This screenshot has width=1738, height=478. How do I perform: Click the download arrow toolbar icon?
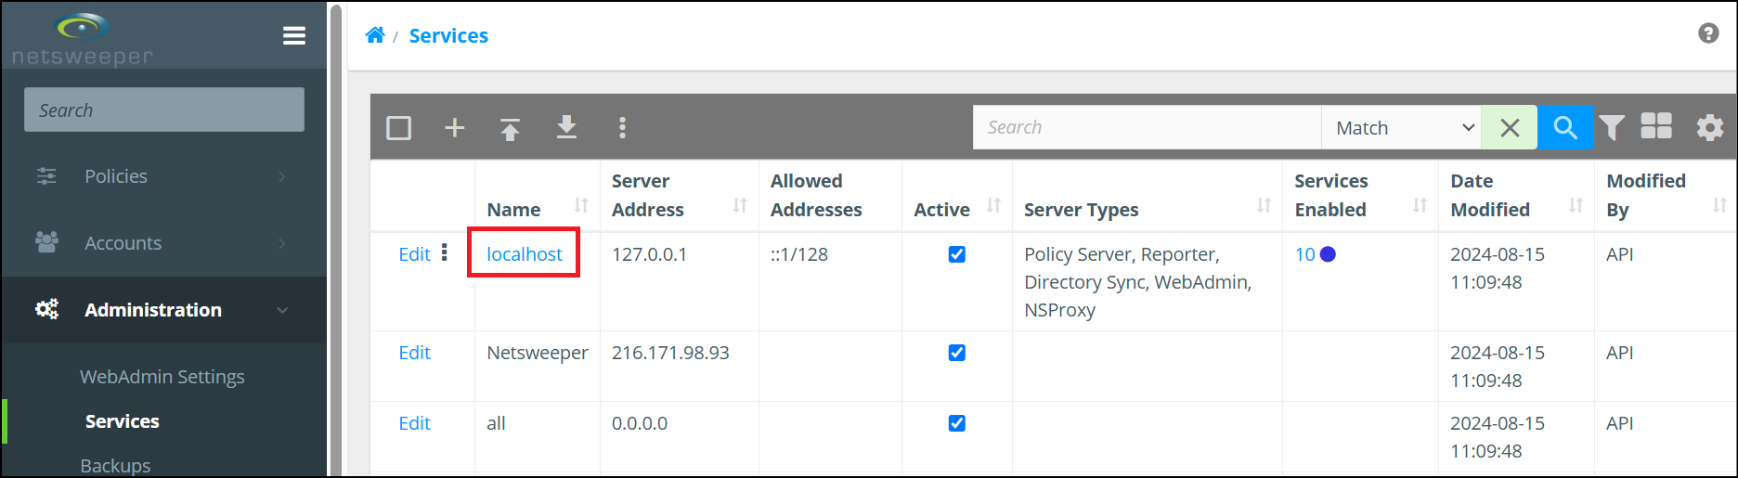pyautogui.click(x=566, y=127)
